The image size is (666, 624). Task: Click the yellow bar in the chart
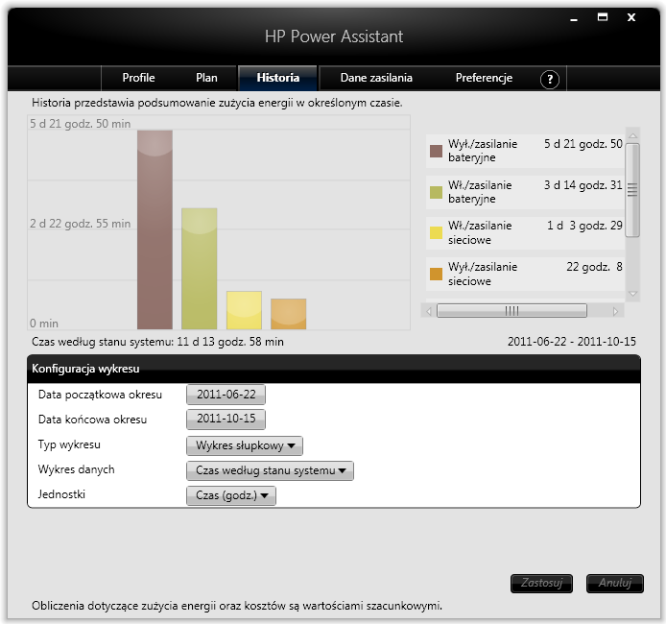244,310
